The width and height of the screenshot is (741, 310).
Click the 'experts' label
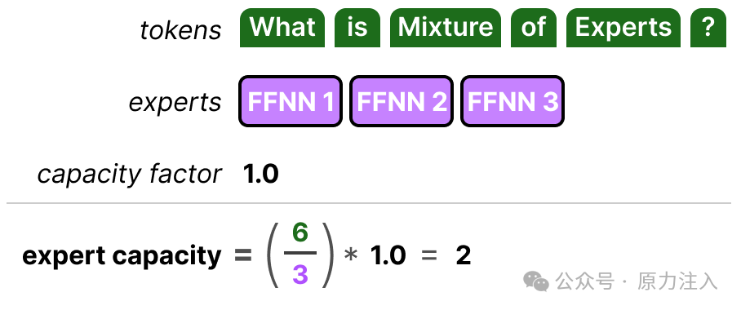[x=175, y=103]
